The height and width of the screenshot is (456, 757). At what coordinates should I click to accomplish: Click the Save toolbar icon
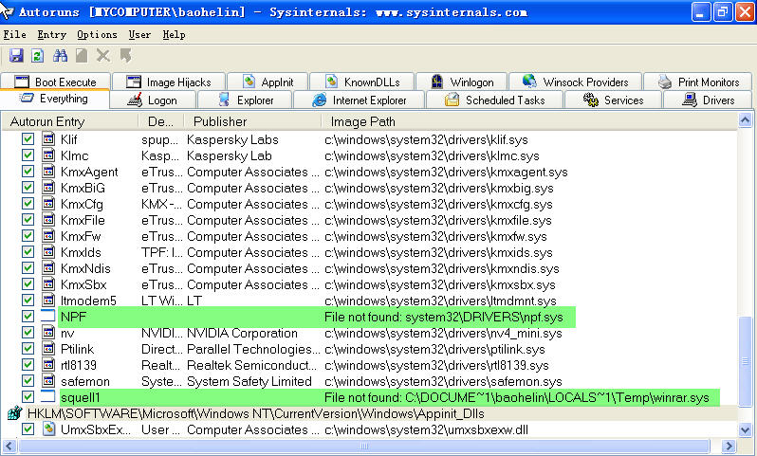pos(16,56)
